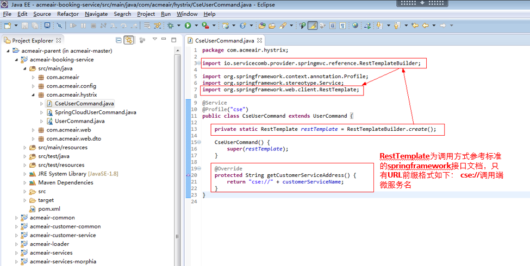Toggle Link with Editor in Project Explorer

128,40
